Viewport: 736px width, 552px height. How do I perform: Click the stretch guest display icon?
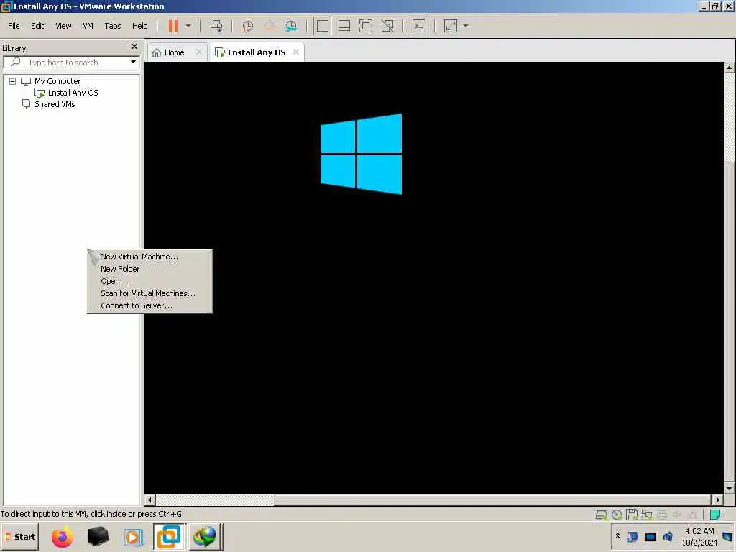(x=451, y=26)
